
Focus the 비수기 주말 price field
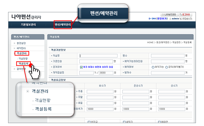(100, 97)
